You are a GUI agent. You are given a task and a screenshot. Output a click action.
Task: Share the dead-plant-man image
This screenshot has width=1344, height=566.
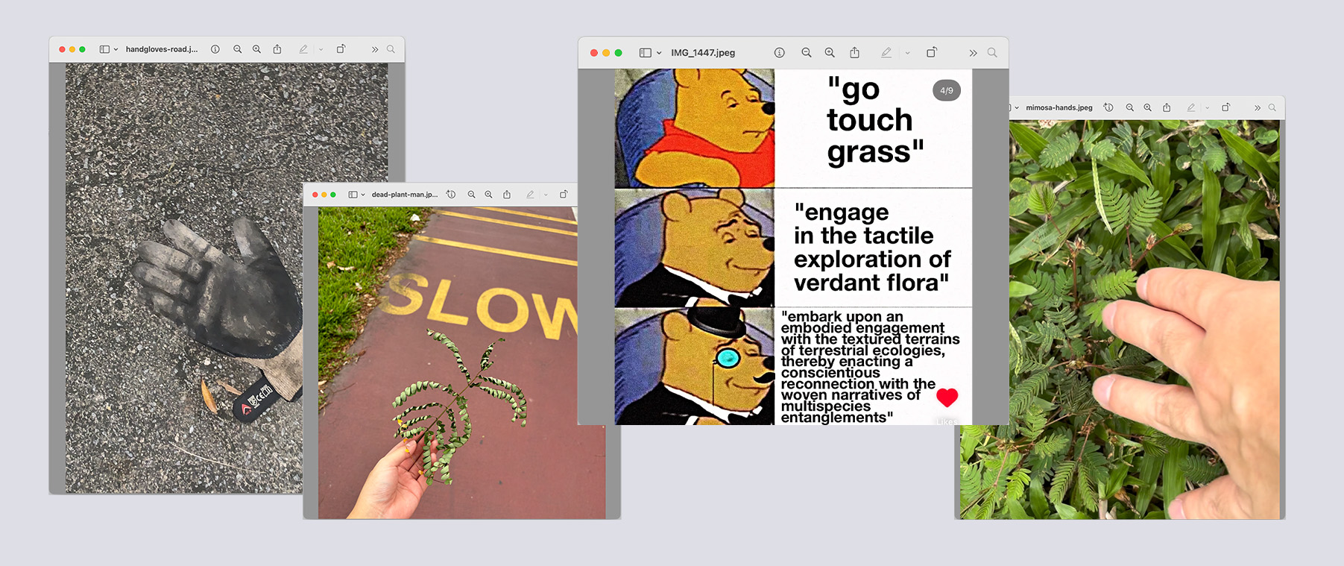click(507, 195)
